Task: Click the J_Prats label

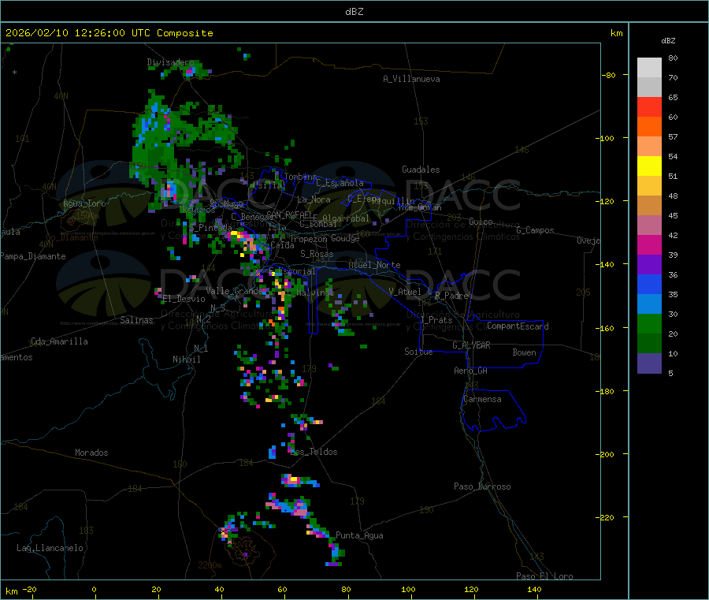Action: coord(436,320)
